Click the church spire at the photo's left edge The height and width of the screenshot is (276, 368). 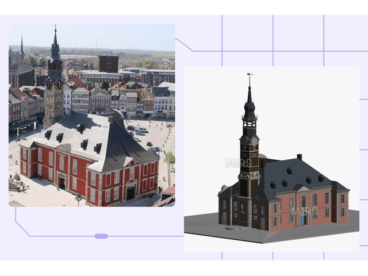[22, 46]
